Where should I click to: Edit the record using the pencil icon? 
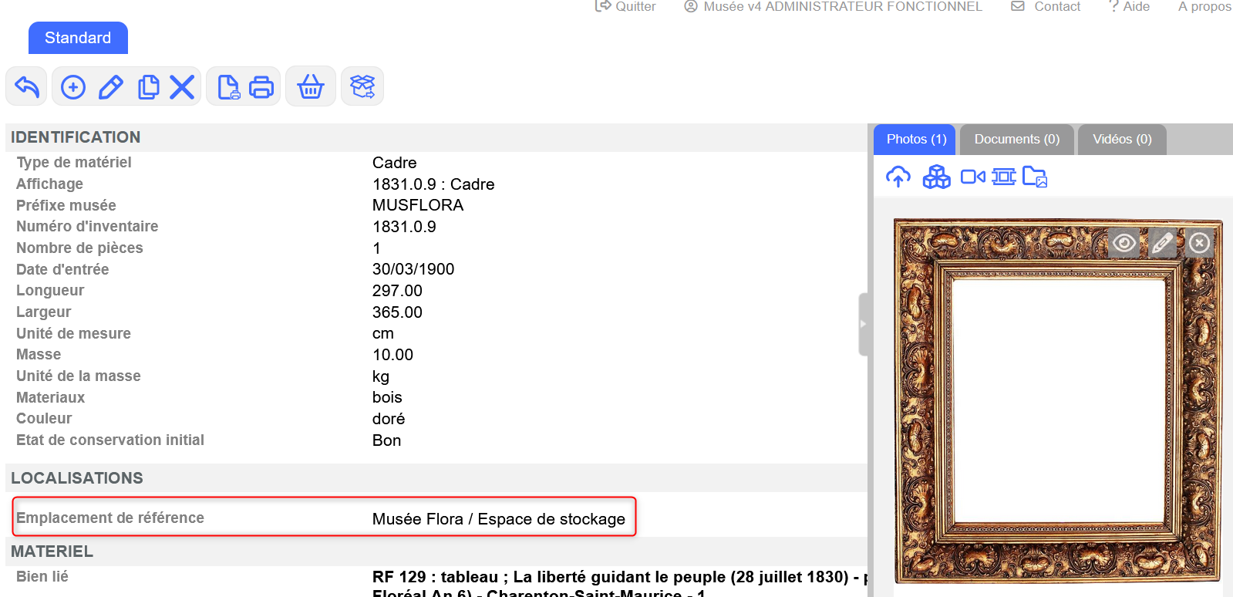[111, 87]
